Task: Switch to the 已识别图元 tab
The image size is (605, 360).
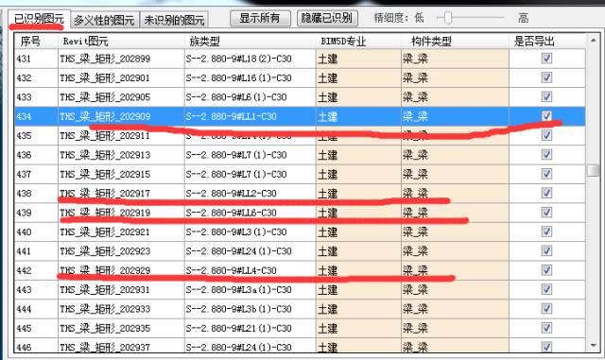Action: coord(39,19)
